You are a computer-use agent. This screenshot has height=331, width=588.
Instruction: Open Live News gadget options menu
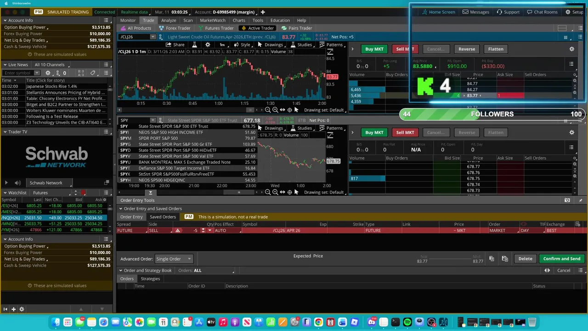[x=106, y=65]
